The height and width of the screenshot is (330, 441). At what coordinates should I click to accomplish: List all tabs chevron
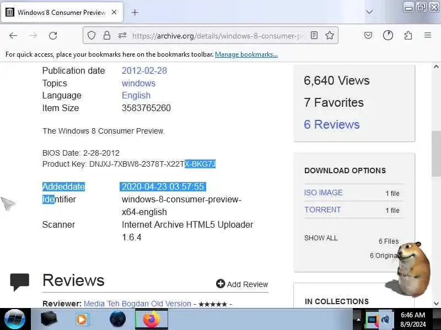pyautogui.click(x=369, y=12)
